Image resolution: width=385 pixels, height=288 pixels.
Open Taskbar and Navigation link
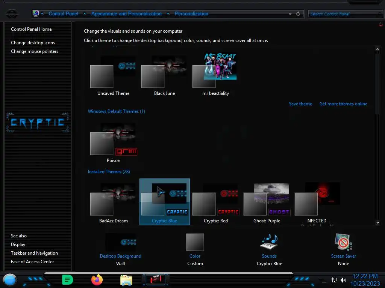coord(34,253)
